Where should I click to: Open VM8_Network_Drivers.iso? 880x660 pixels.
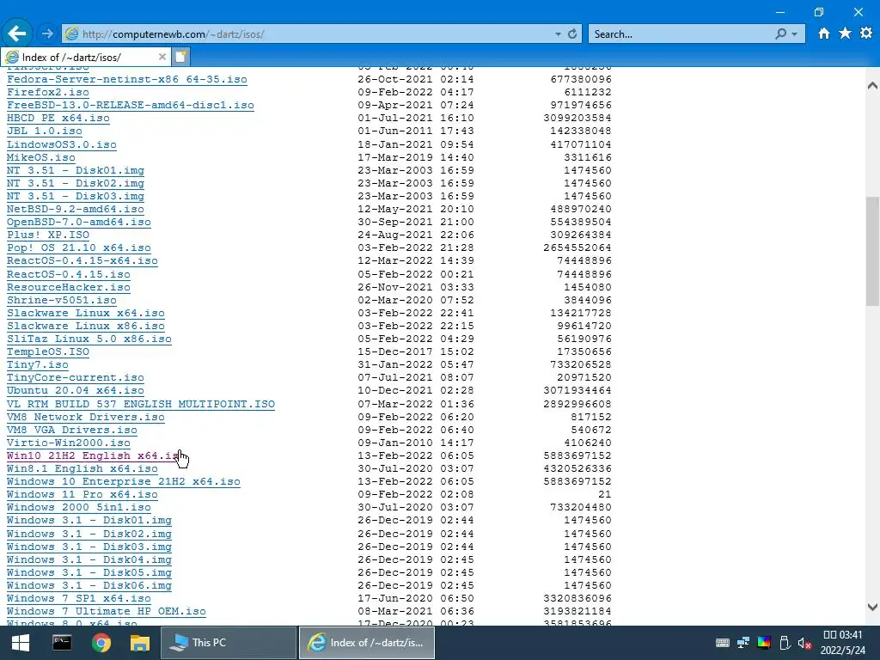click(x=86, y=417)
